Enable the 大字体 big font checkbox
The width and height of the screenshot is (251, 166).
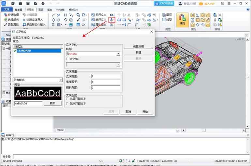click(x=67, y=59)
